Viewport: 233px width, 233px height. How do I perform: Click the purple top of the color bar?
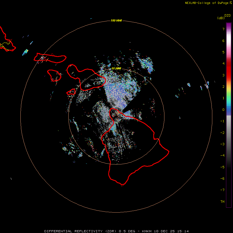coord(229,25)
